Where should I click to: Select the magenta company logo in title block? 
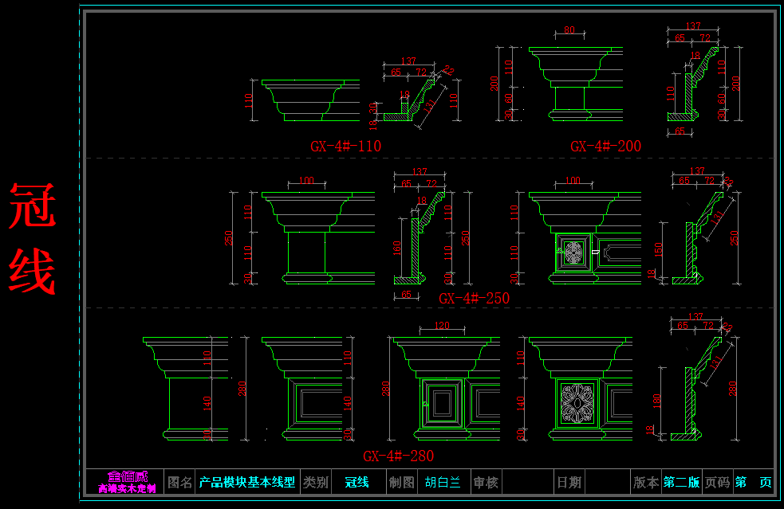click(x=126, y=482)
